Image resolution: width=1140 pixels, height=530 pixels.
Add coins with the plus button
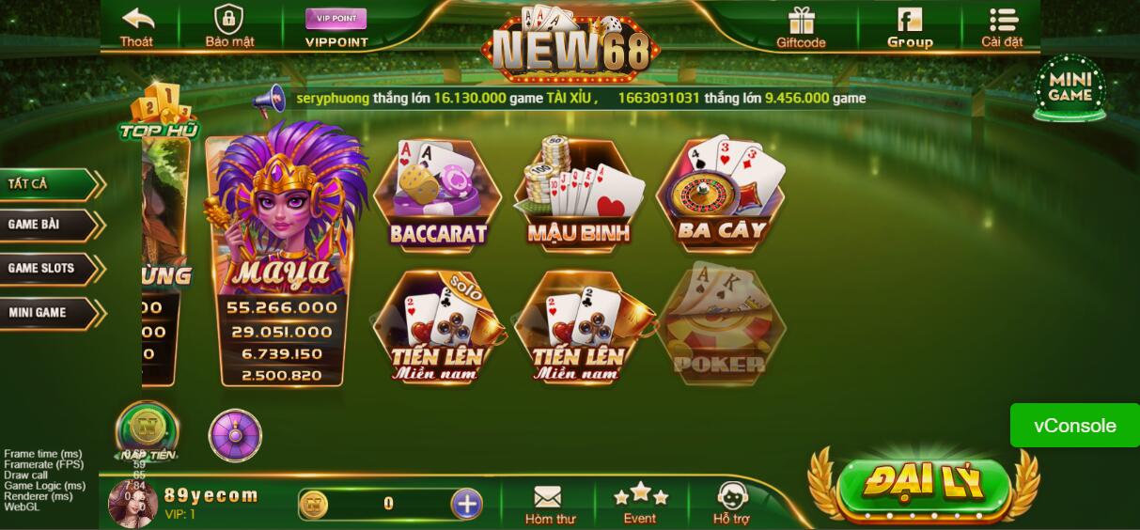pyautogui.click(x=466, y=504)
